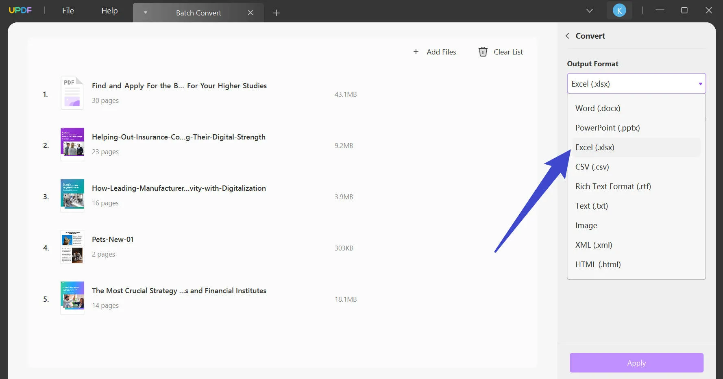Open the user avatar K
Screen dimensions: 723x379
[x=619, y=10]
